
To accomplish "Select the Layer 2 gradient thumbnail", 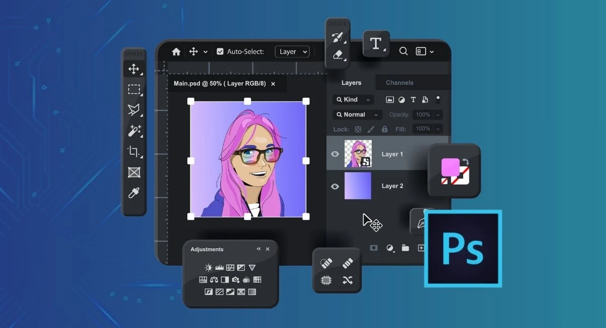I will pos(358,186).
